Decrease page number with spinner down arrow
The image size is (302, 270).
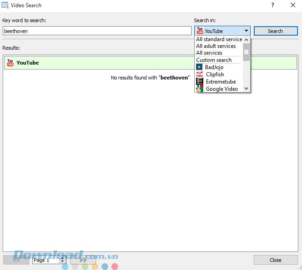click(x=63, y=262)
